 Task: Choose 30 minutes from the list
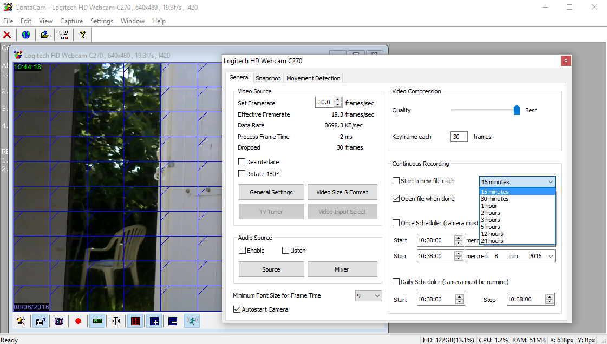(517, 199)
